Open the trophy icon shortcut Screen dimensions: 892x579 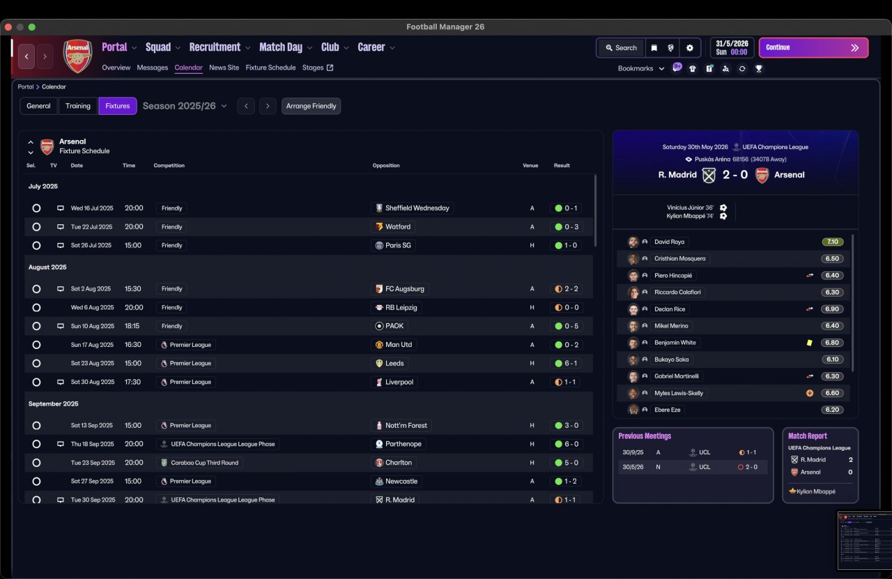coord(759,68)
